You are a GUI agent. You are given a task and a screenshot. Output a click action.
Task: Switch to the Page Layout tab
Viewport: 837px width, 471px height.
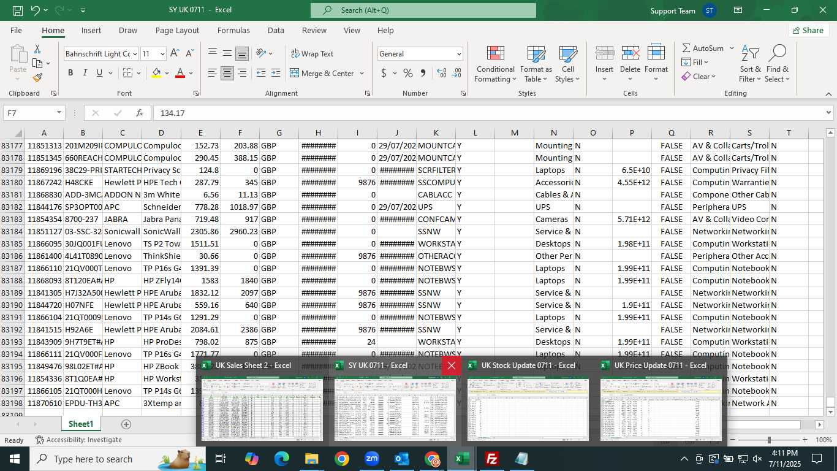point(177,30)
